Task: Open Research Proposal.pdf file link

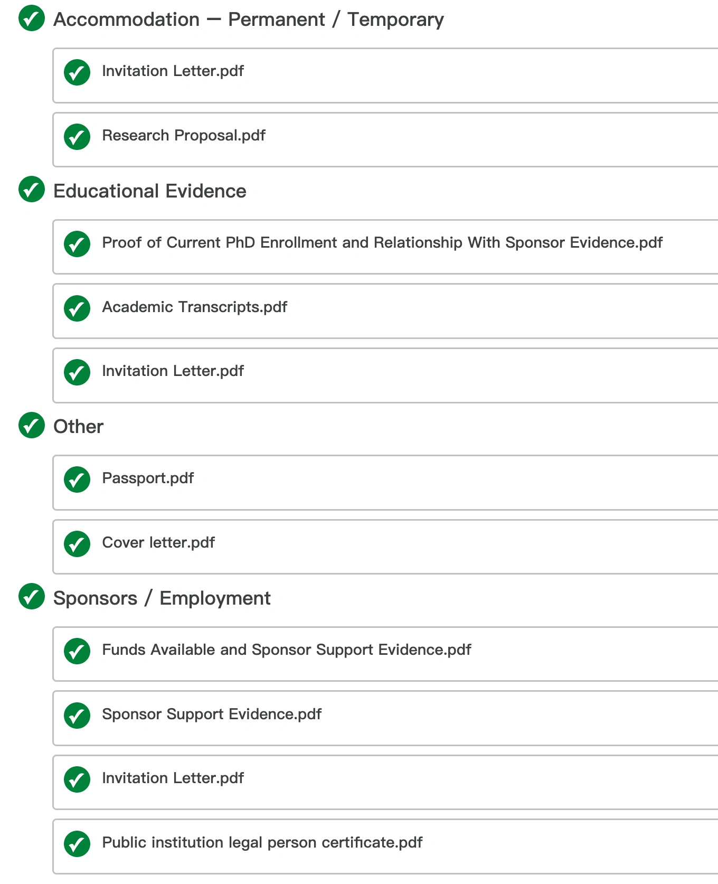Action: coord(184,135)
